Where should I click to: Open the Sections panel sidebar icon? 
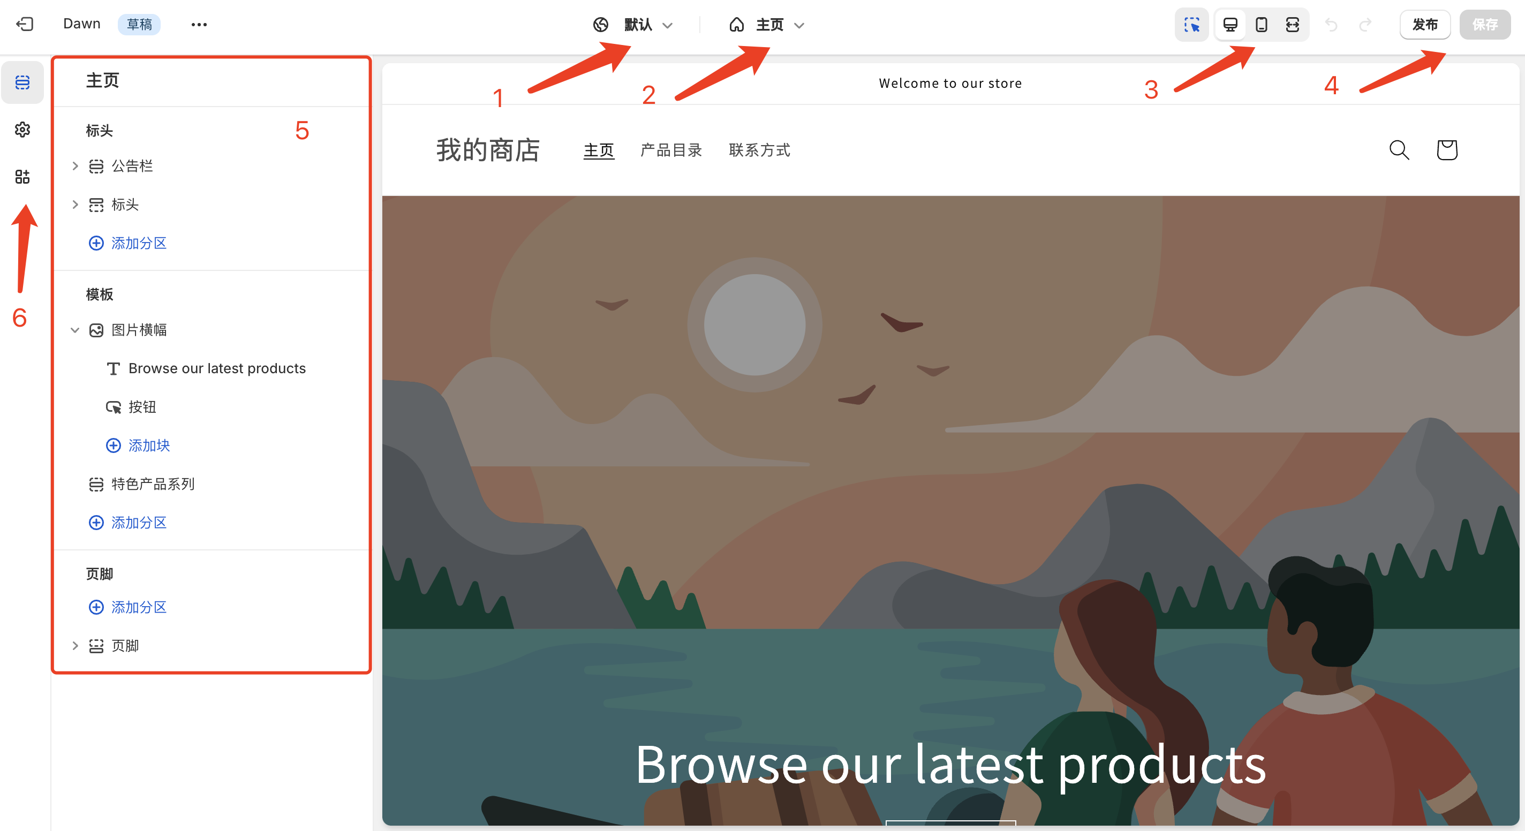tap(22, 82)
